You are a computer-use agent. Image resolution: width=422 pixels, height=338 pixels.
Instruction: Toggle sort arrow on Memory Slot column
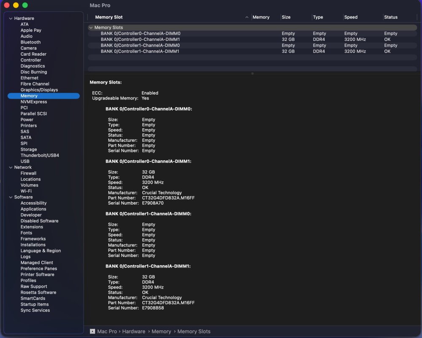coord(247,17)
